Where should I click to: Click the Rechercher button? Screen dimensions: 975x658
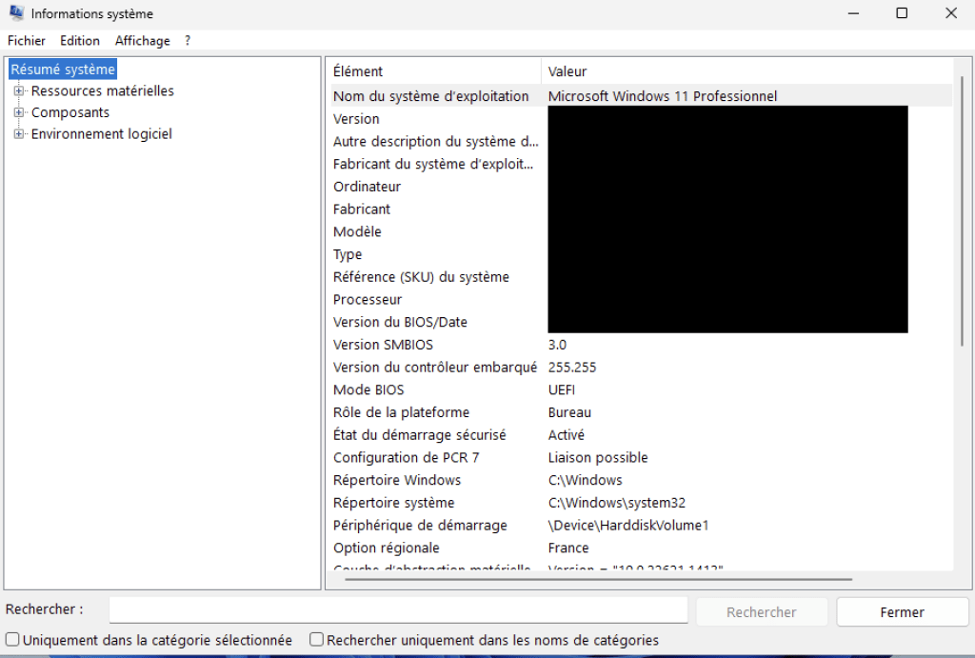761,612
